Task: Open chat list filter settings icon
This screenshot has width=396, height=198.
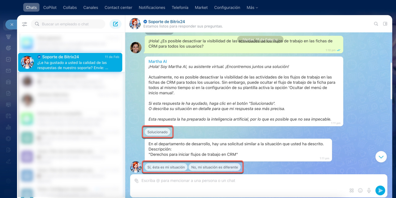Action: tap(25, 24)
